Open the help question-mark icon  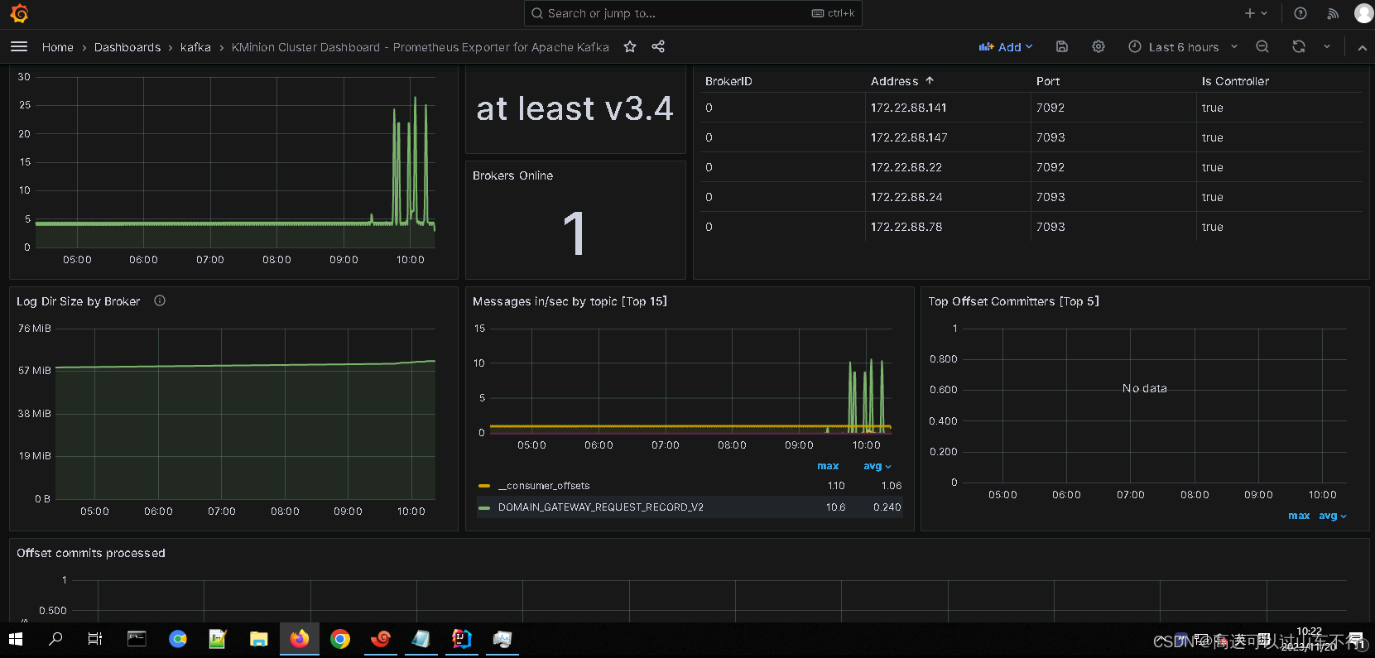[x=1300, y=13]
